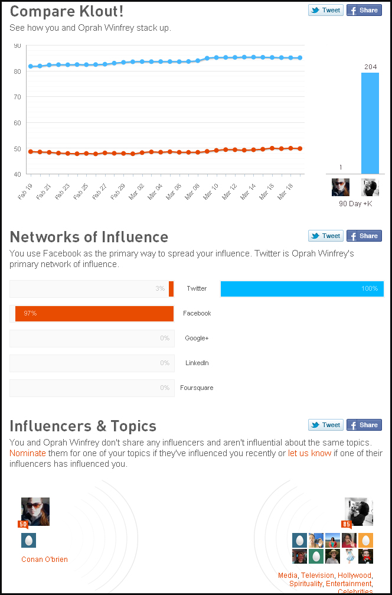Click the orange egg influencer avatar

[366, 540]
